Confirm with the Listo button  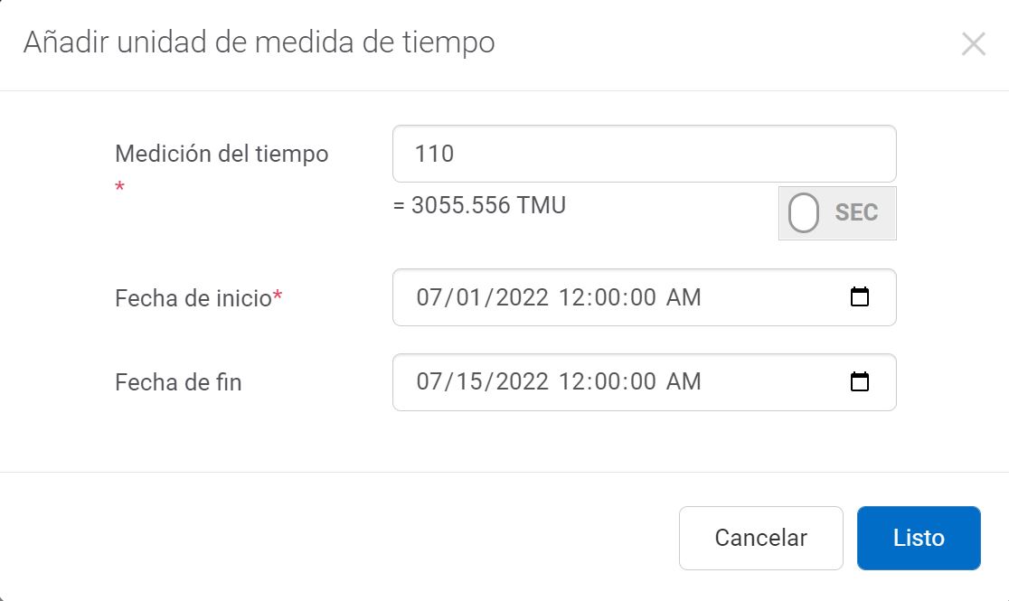(919, 538)
